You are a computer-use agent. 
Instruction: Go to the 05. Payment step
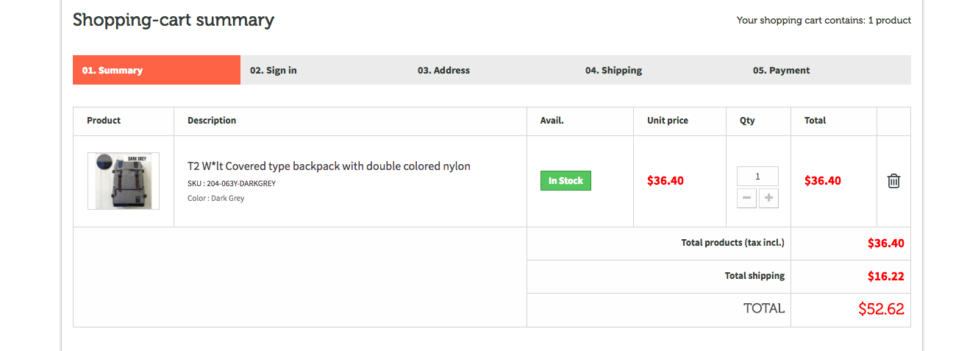(781, 71)
